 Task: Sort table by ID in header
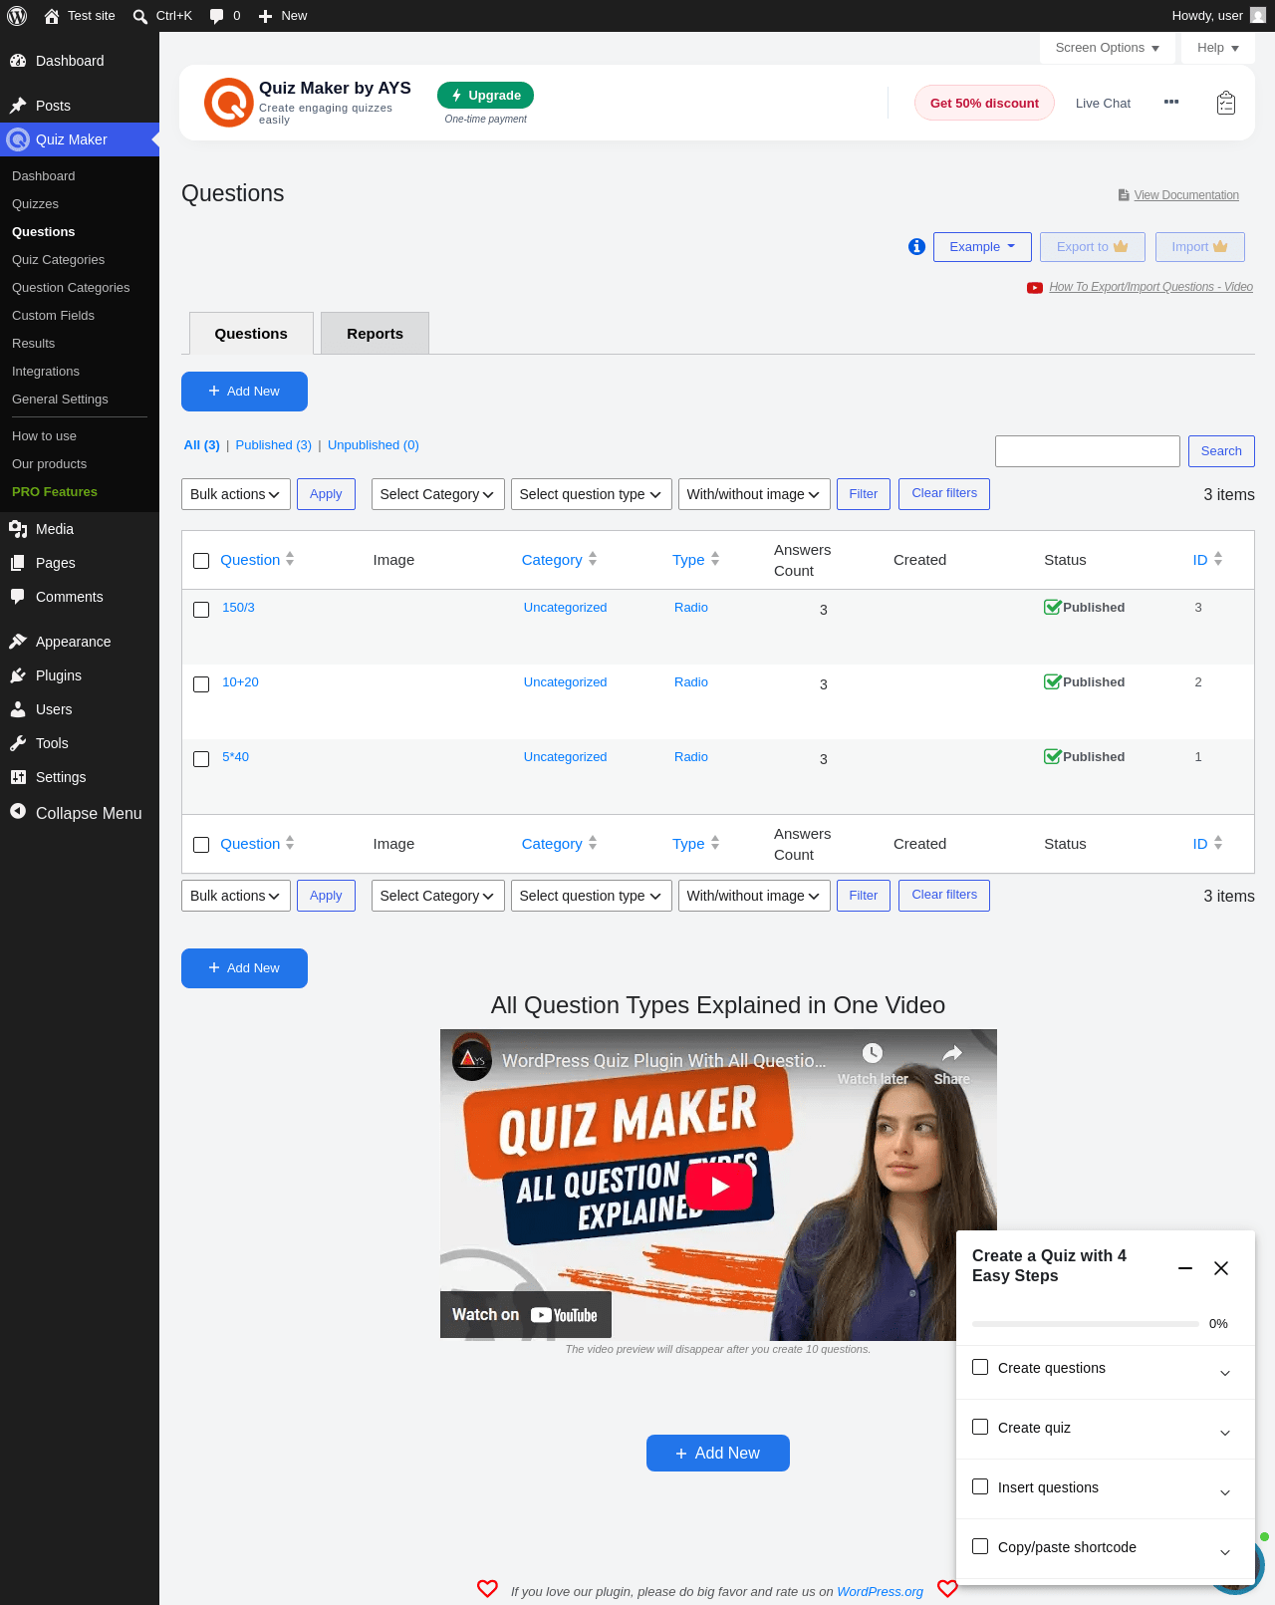[x=1207, y=560]
